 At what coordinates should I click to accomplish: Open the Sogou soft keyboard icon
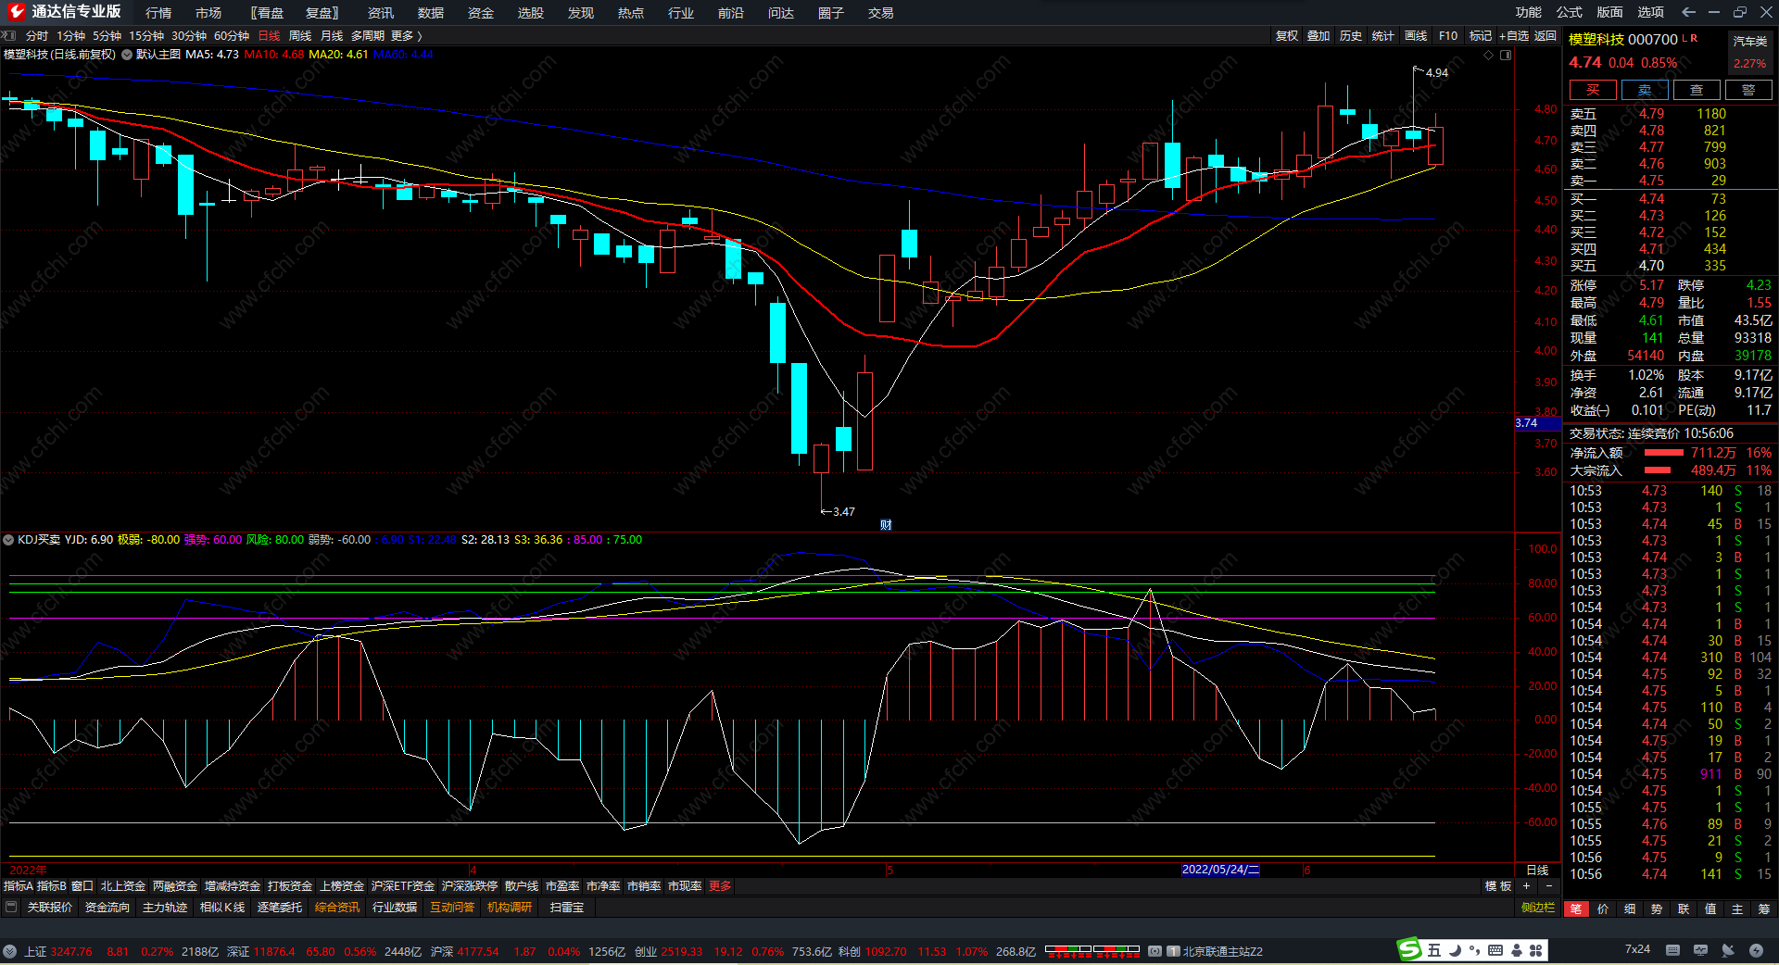(x=1495, y=950)
